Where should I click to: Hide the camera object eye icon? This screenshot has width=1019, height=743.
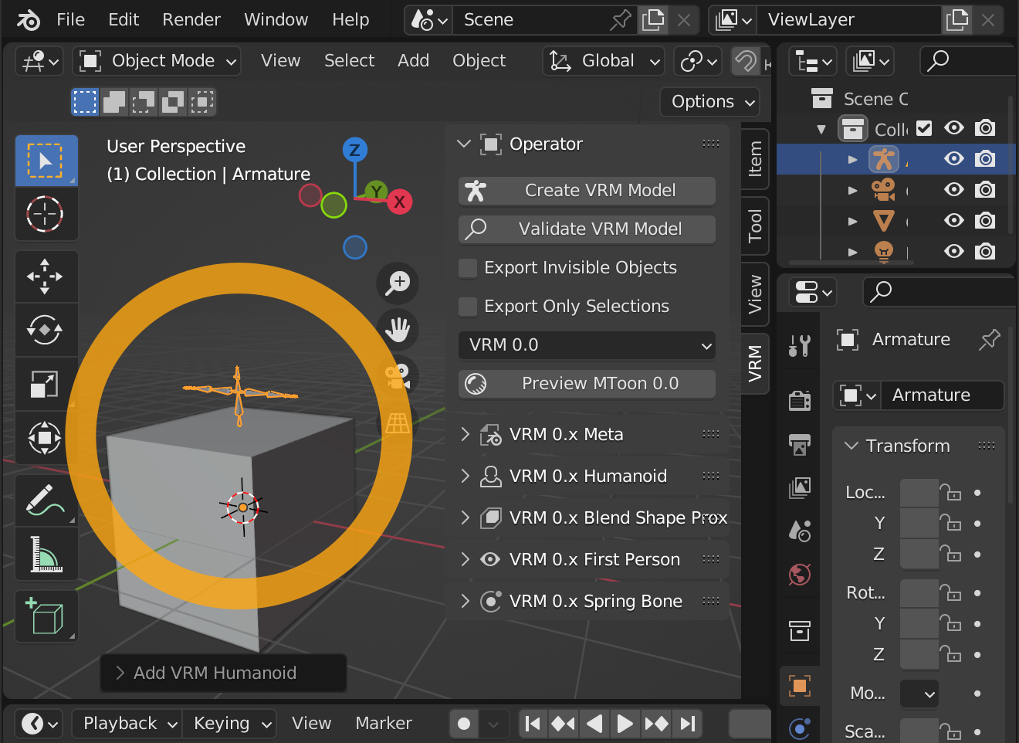954,190
